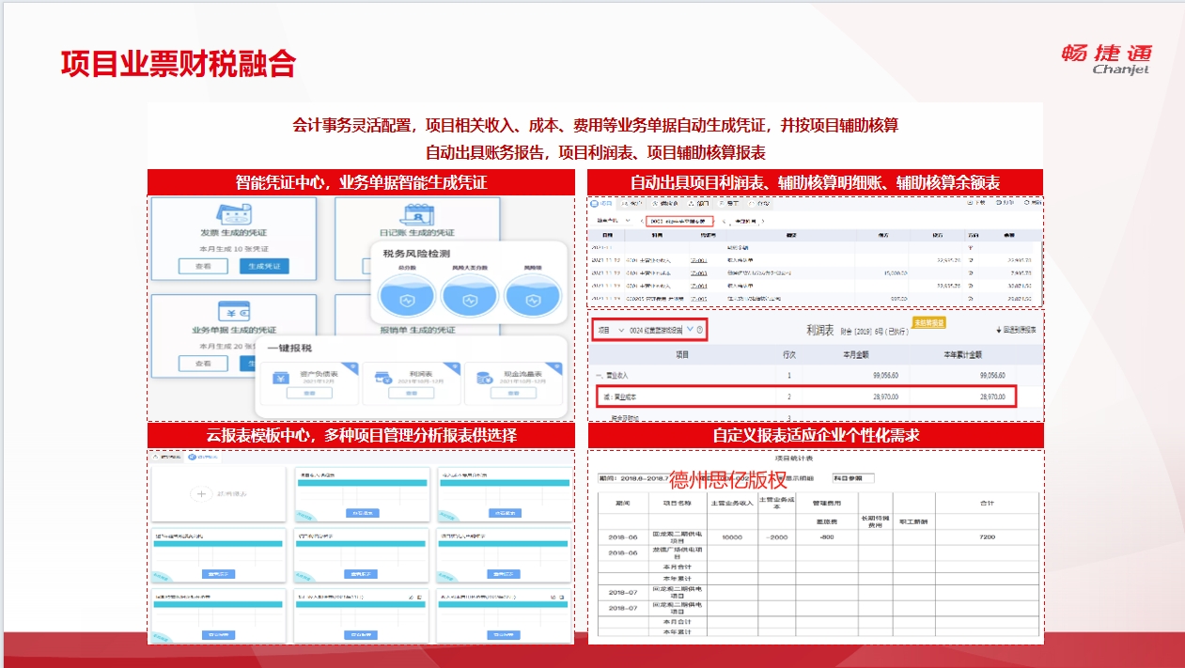The image size is (1185, 668).
Task: Switch to the 存货 tab in the ledger
Action: [x=758, y=203]
